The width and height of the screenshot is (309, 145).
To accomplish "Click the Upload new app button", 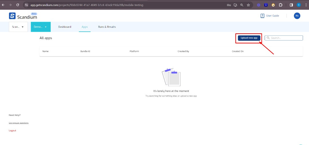I will 249,38.
